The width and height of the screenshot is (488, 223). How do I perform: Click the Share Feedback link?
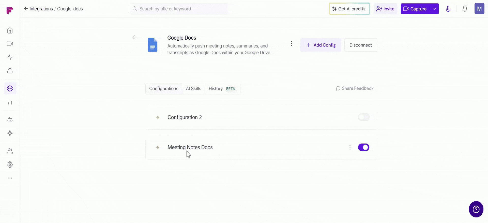pyautogui.click(x=355, y=88)
